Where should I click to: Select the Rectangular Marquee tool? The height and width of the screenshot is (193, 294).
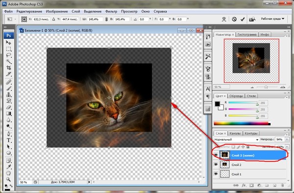pos(8,49)
